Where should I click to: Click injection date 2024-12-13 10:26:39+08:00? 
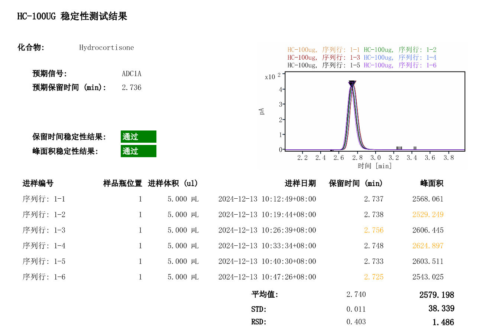267,230
